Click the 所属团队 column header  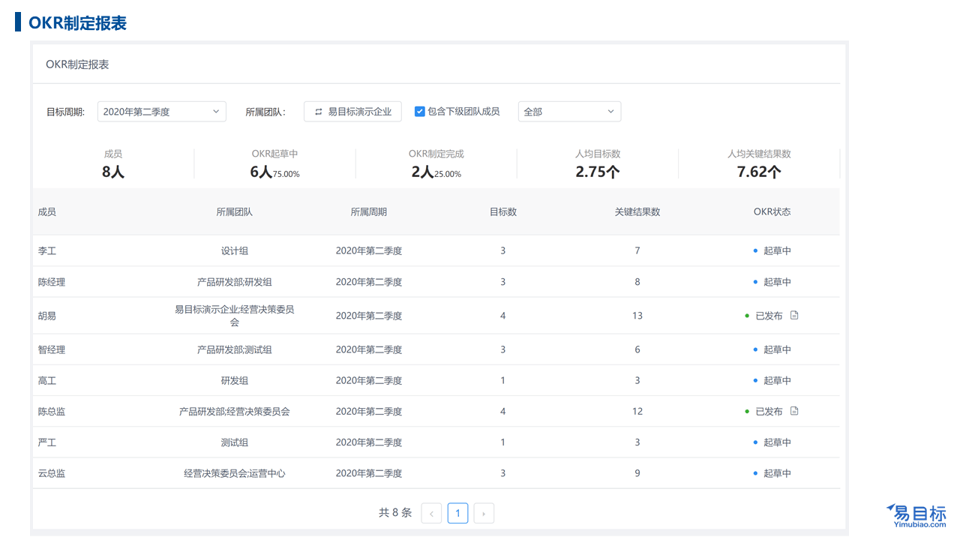pos(234,212)
